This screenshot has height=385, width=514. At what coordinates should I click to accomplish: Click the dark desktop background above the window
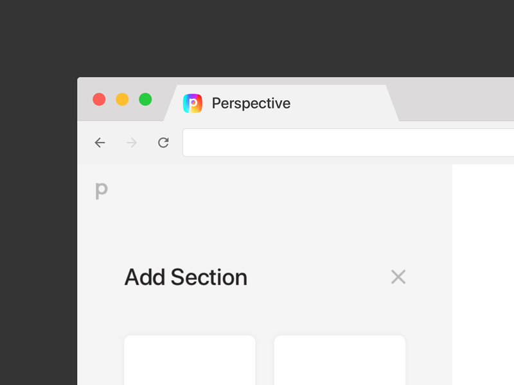257,38
